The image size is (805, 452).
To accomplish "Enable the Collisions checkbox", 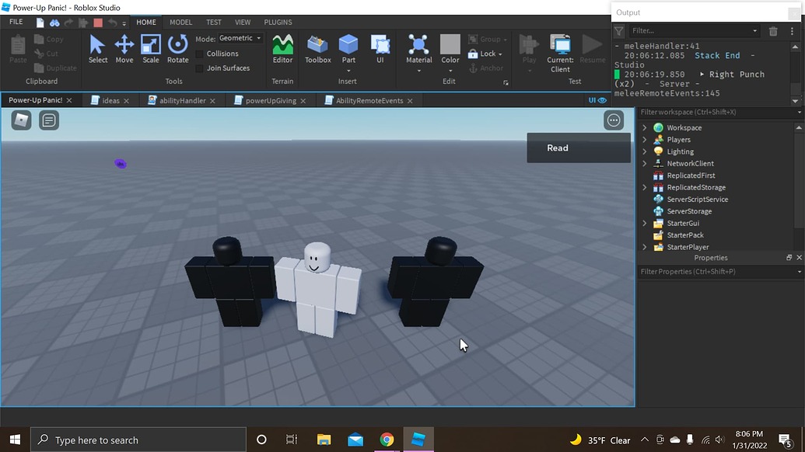I will tap(200, 54).
